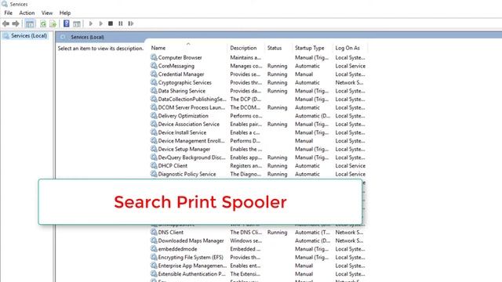Click the Forward arrow in the toolbar
The width and height of the screenshot is (502, 282).
point(16,23)
